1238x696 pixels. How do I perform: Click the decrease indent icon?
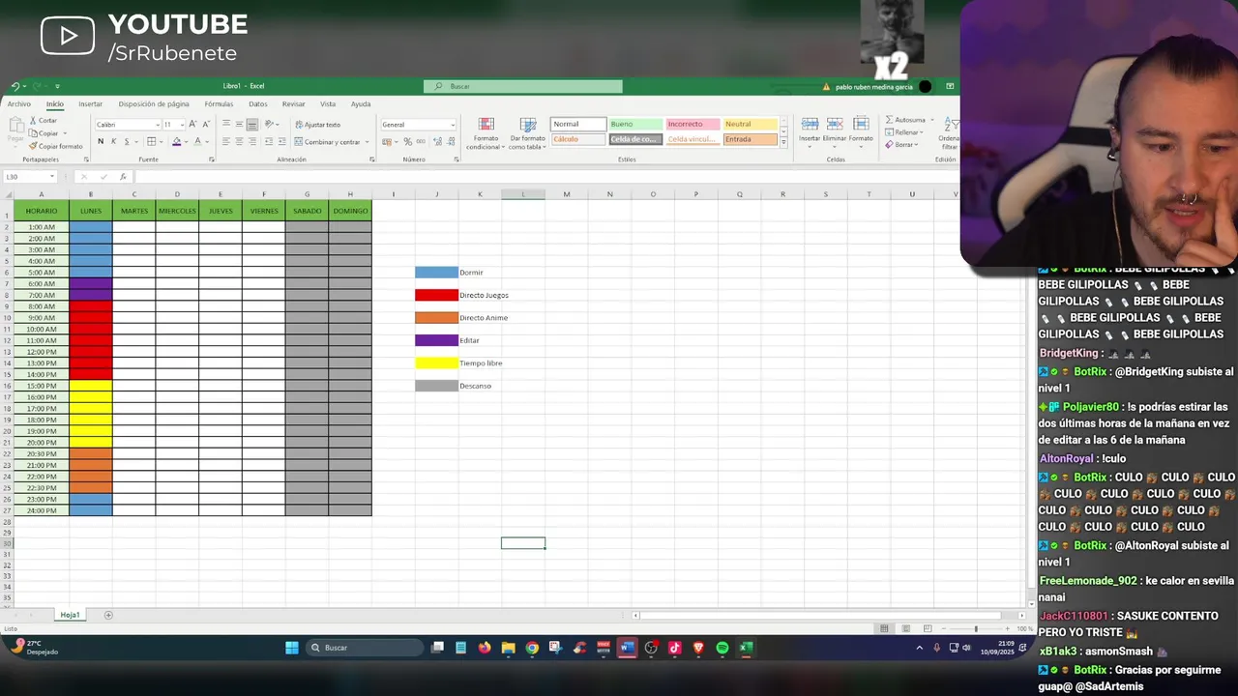[270, 142]
